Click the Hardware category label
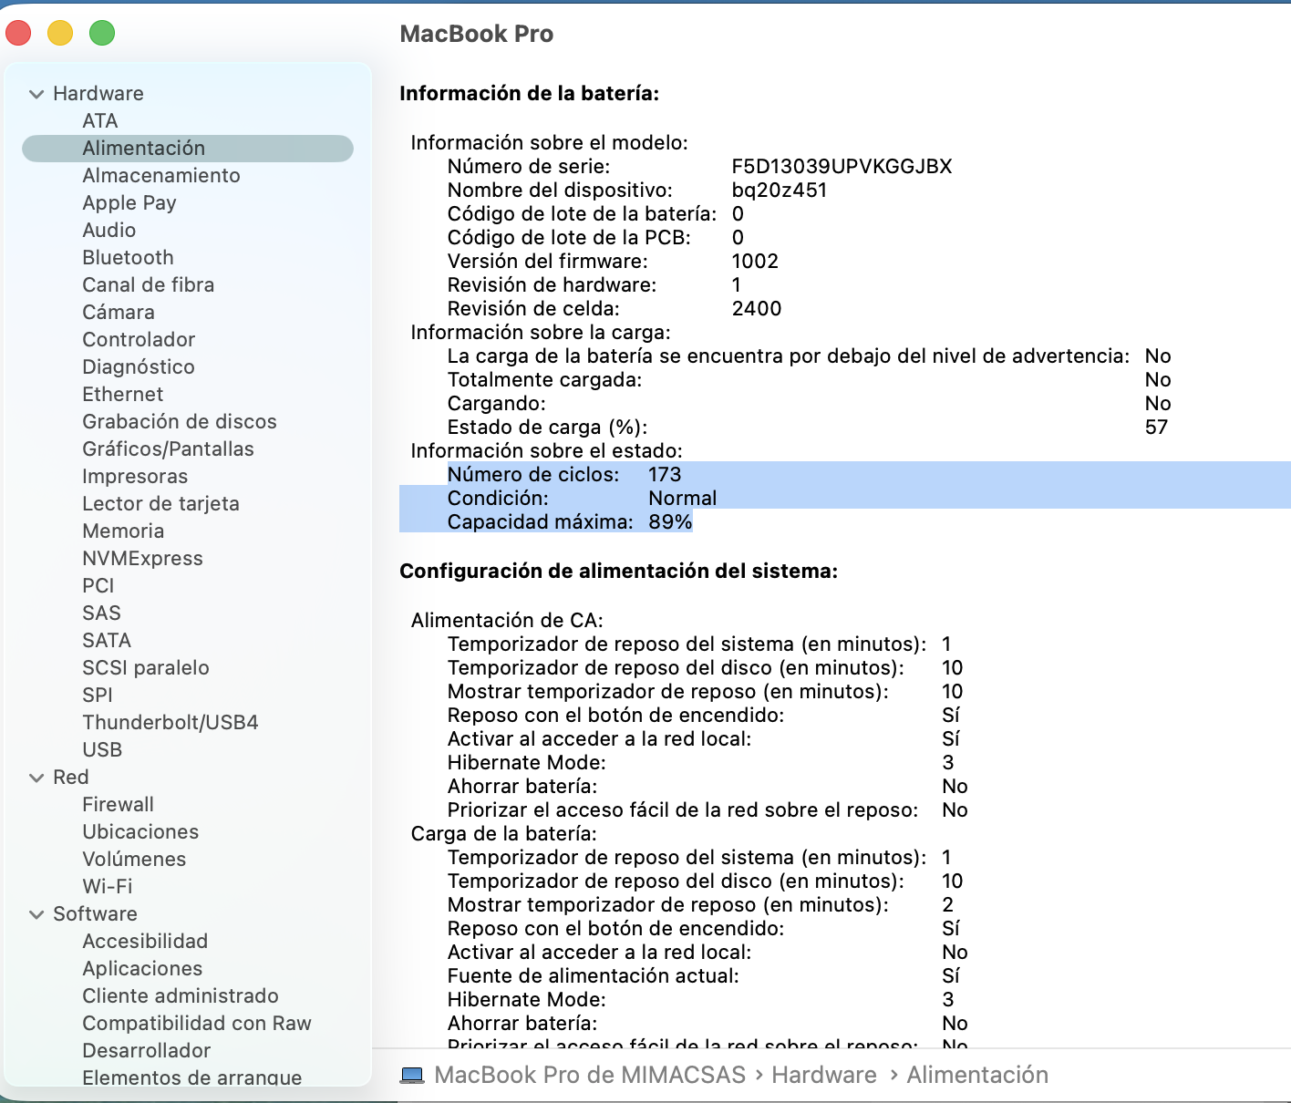1291x1103 pixels. point(98,94)
